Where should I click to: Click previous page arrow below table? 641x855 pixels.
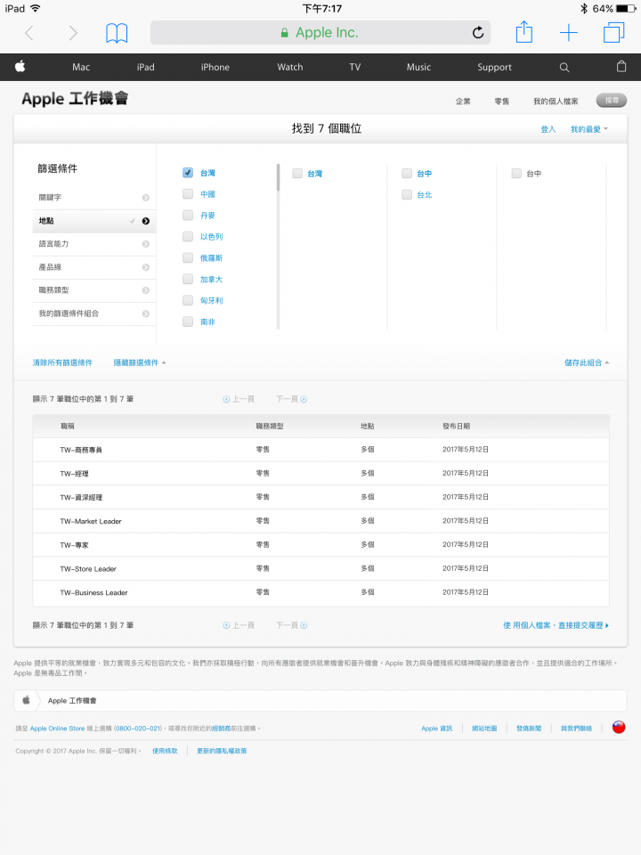tap(226, 625)
